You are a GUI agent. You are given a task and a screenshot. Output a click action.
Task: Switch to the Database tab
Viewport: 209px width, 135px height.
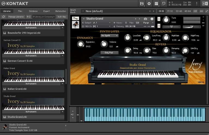click(x=33, y=11)
